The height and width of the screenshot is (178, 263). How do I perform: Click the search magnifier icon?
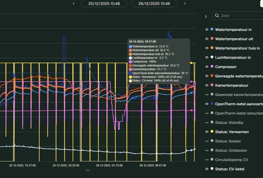[217, 15]
